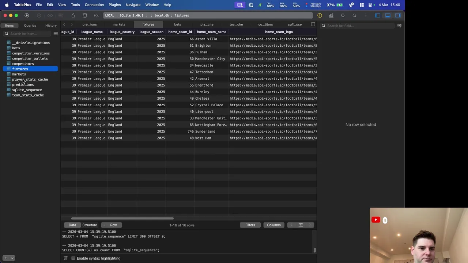Open macOS Control Center icon

[371, 5]
